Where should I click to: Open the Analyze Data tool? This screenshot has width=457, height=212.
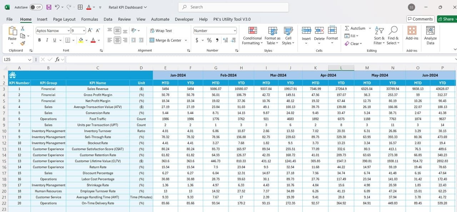point(430,36)
